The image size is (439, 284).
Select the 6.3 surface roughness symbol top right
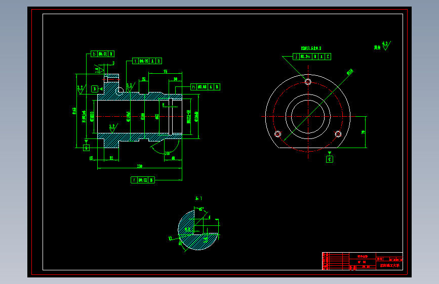tap(386, 45)
